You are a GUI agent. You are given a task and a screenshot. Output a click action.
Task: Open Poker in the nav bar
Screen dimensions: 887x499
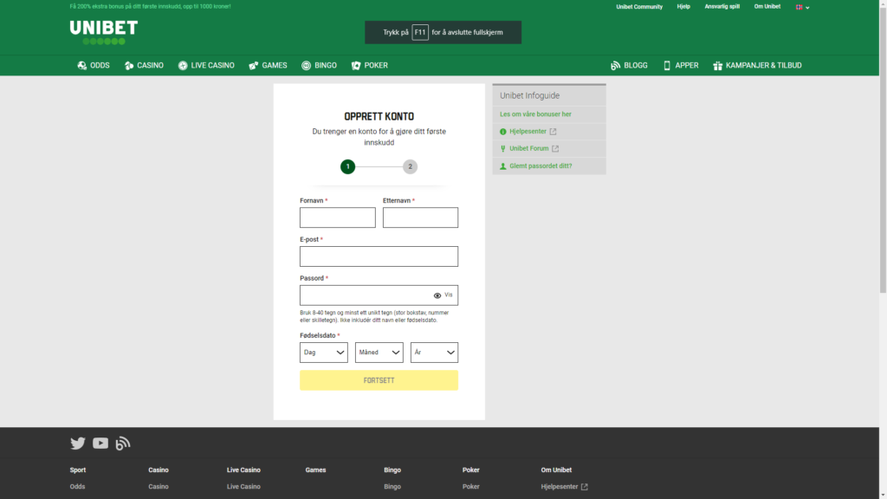(x=369, y=66)
